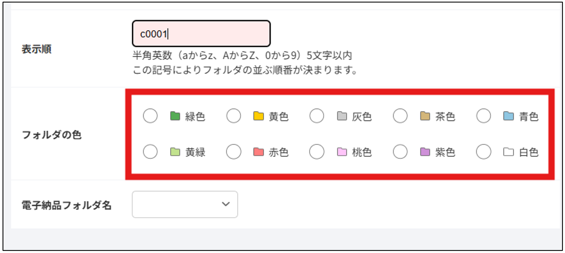Screen dimensions: 565x253
Task: Click the white folder icon (白色)
Action: point(509,152)
